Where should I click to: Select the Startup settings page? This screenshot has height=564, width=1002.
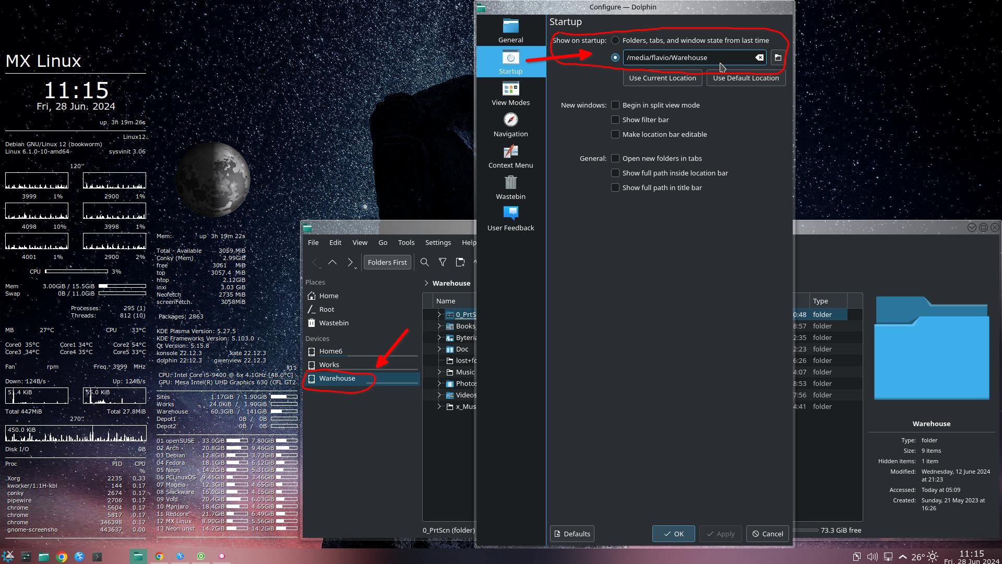click(510, 62)
